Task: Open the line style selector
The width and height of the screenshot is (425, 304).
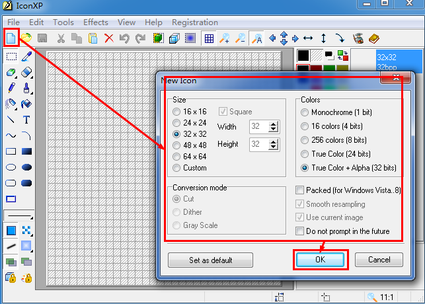Action: pos(19,215)
